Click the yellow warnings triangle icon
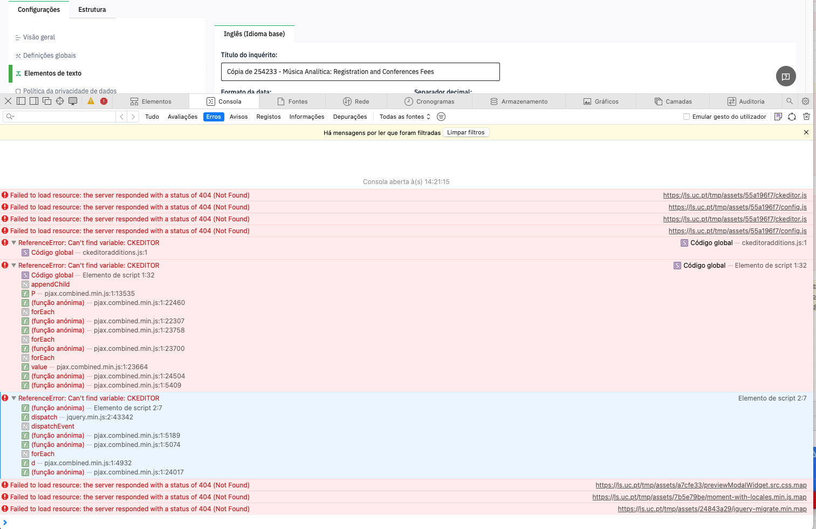Viewport: 816px width, 529px height. (x=91, y=101)
